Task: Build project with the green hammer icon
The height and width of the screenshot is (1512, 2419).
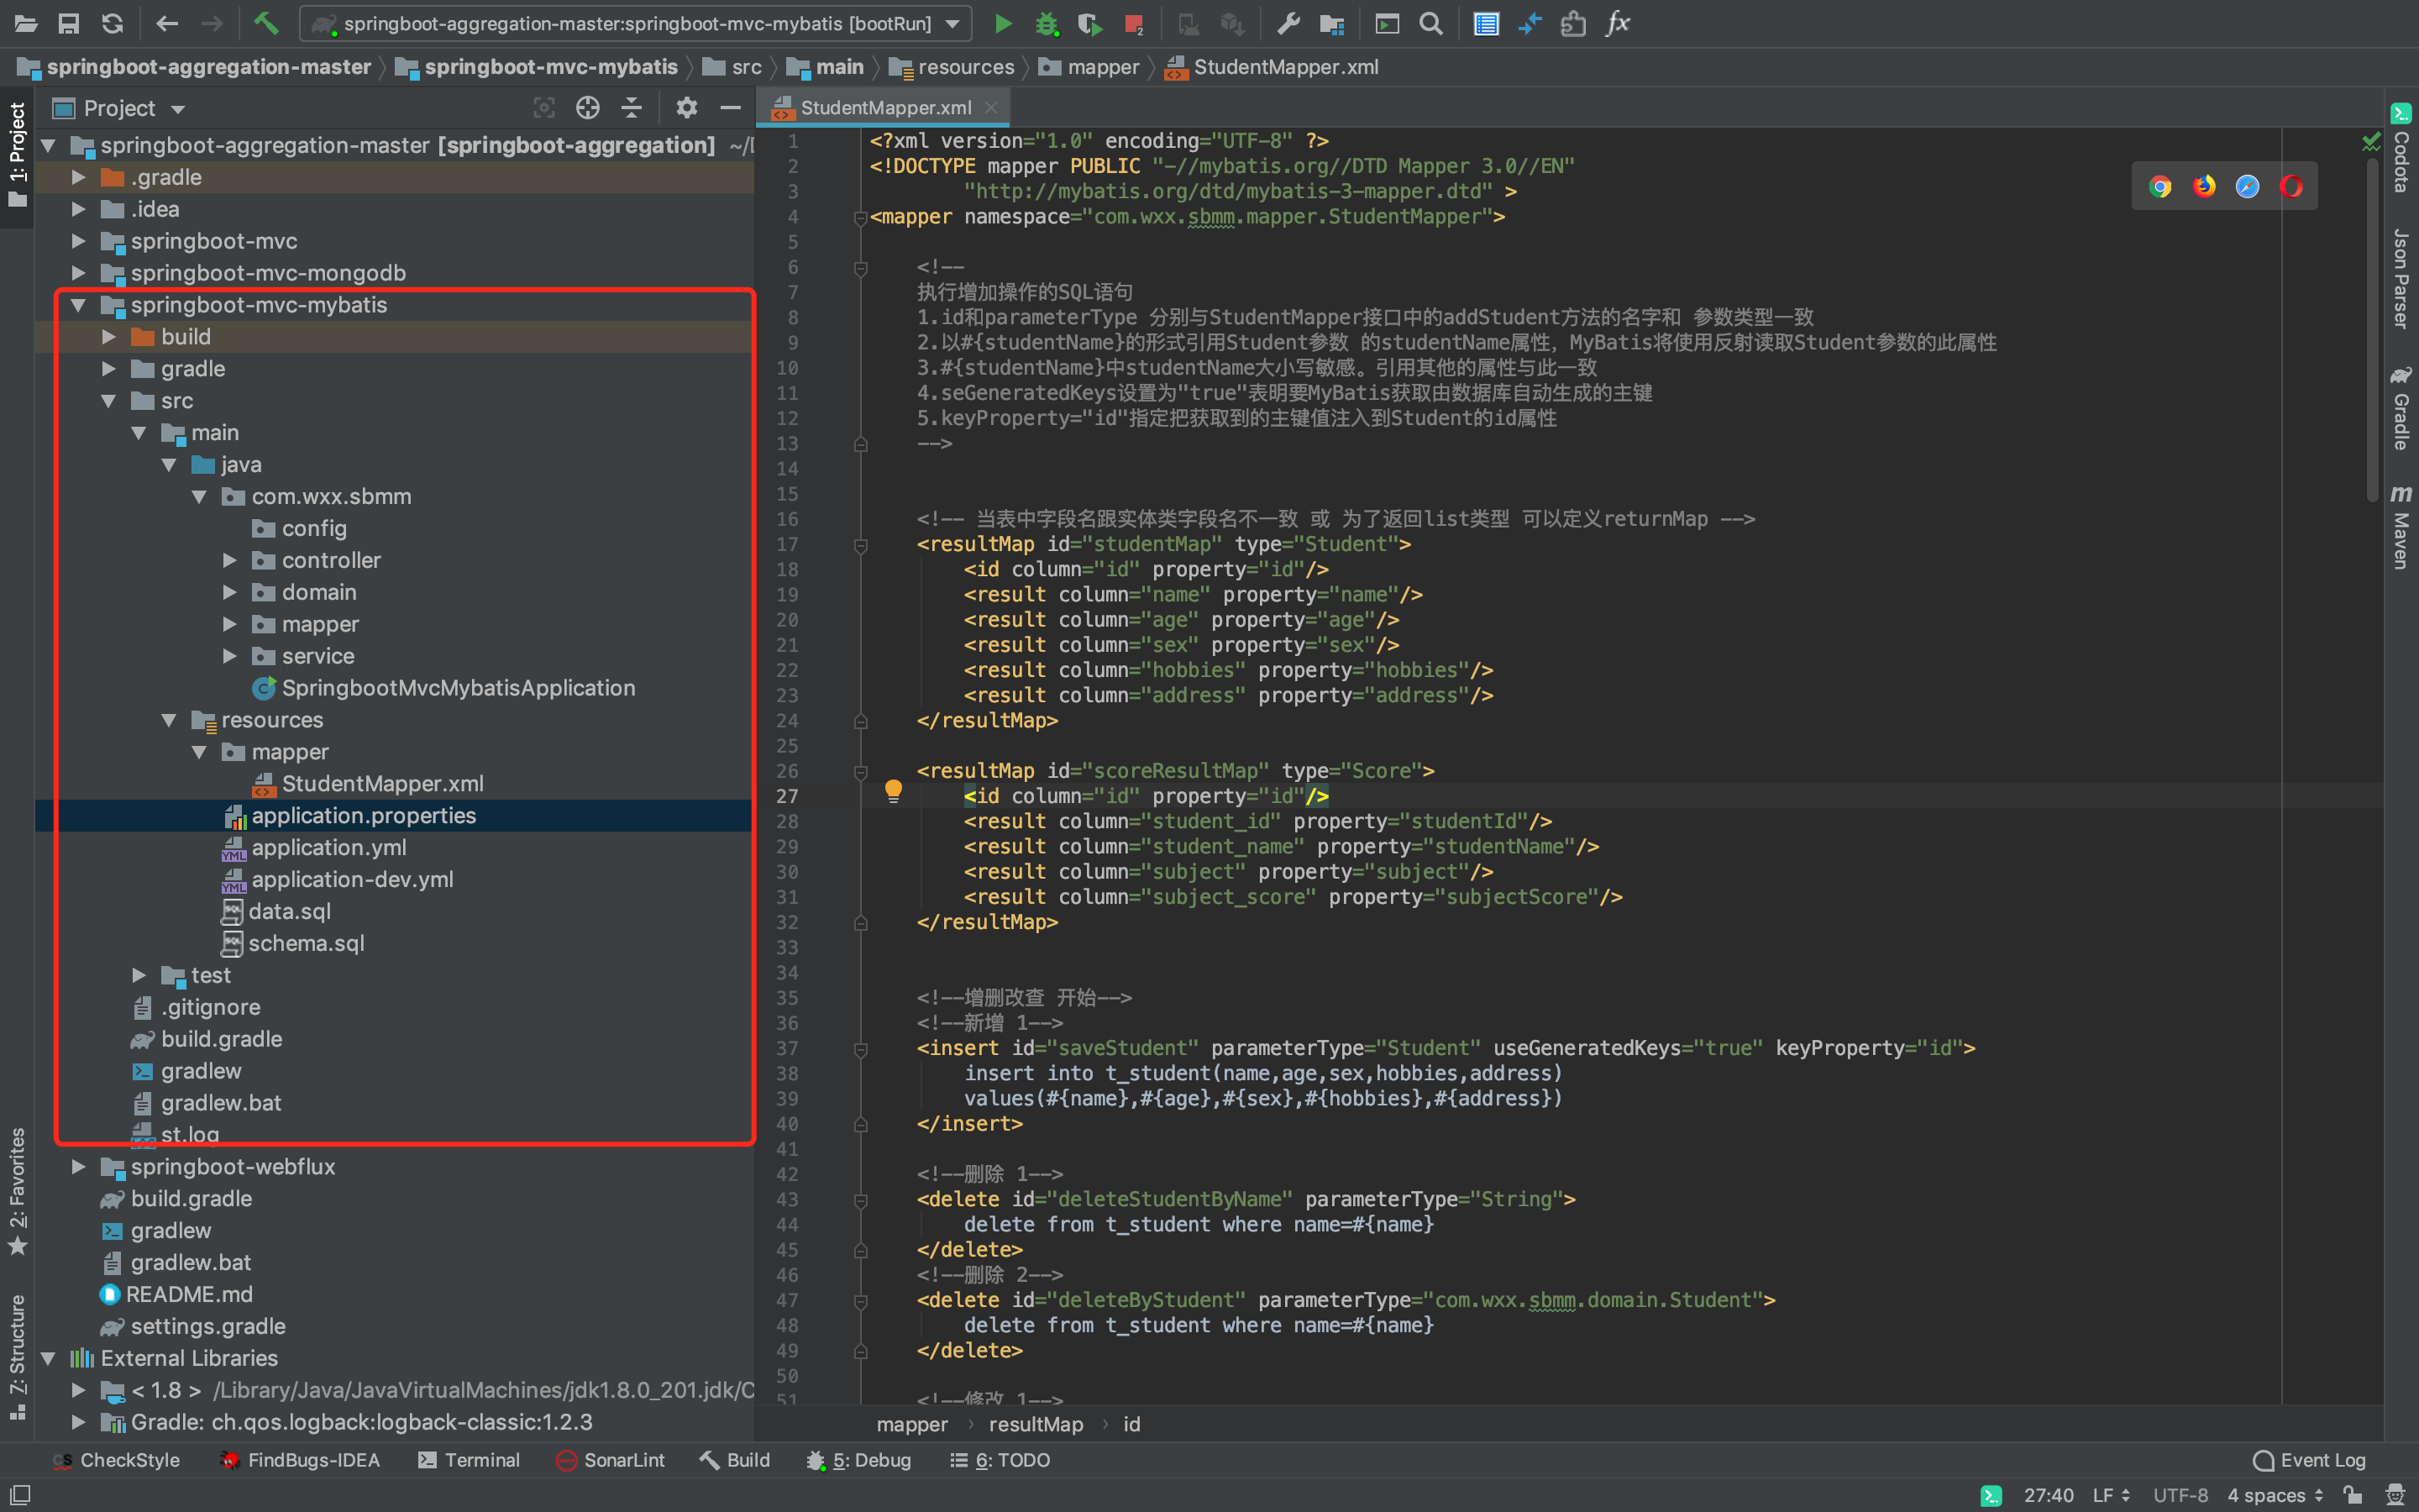Action: (x=265, y=23)
